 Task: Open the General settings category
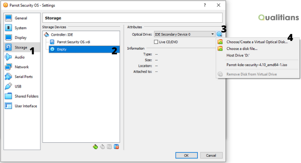click(x=22, y=18)
